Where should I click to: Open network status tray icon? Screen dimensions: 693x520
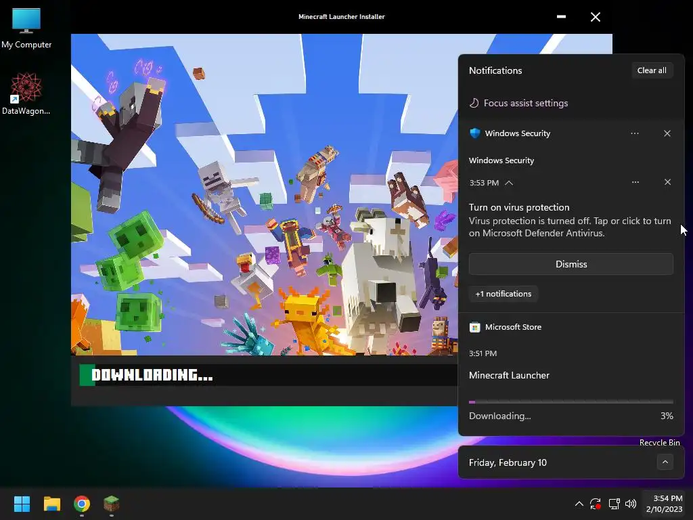point(614,504)
